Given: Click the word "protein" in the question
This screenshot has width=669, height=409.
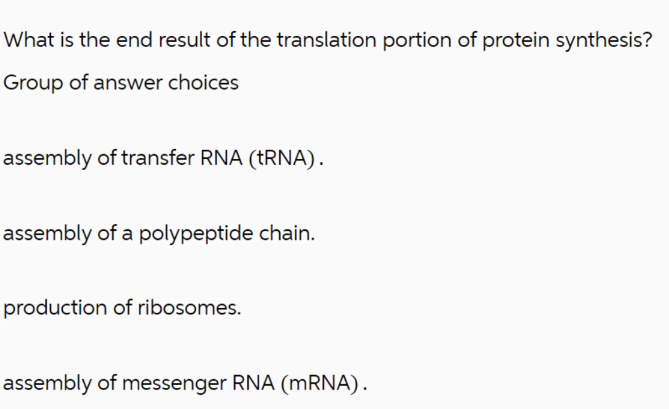Looking at the screenshot, I should click(516, 40).
